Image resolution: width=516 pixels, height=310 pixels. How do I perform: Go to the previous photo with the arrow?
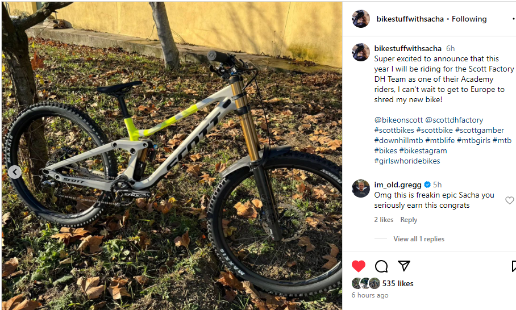point(14,172)
